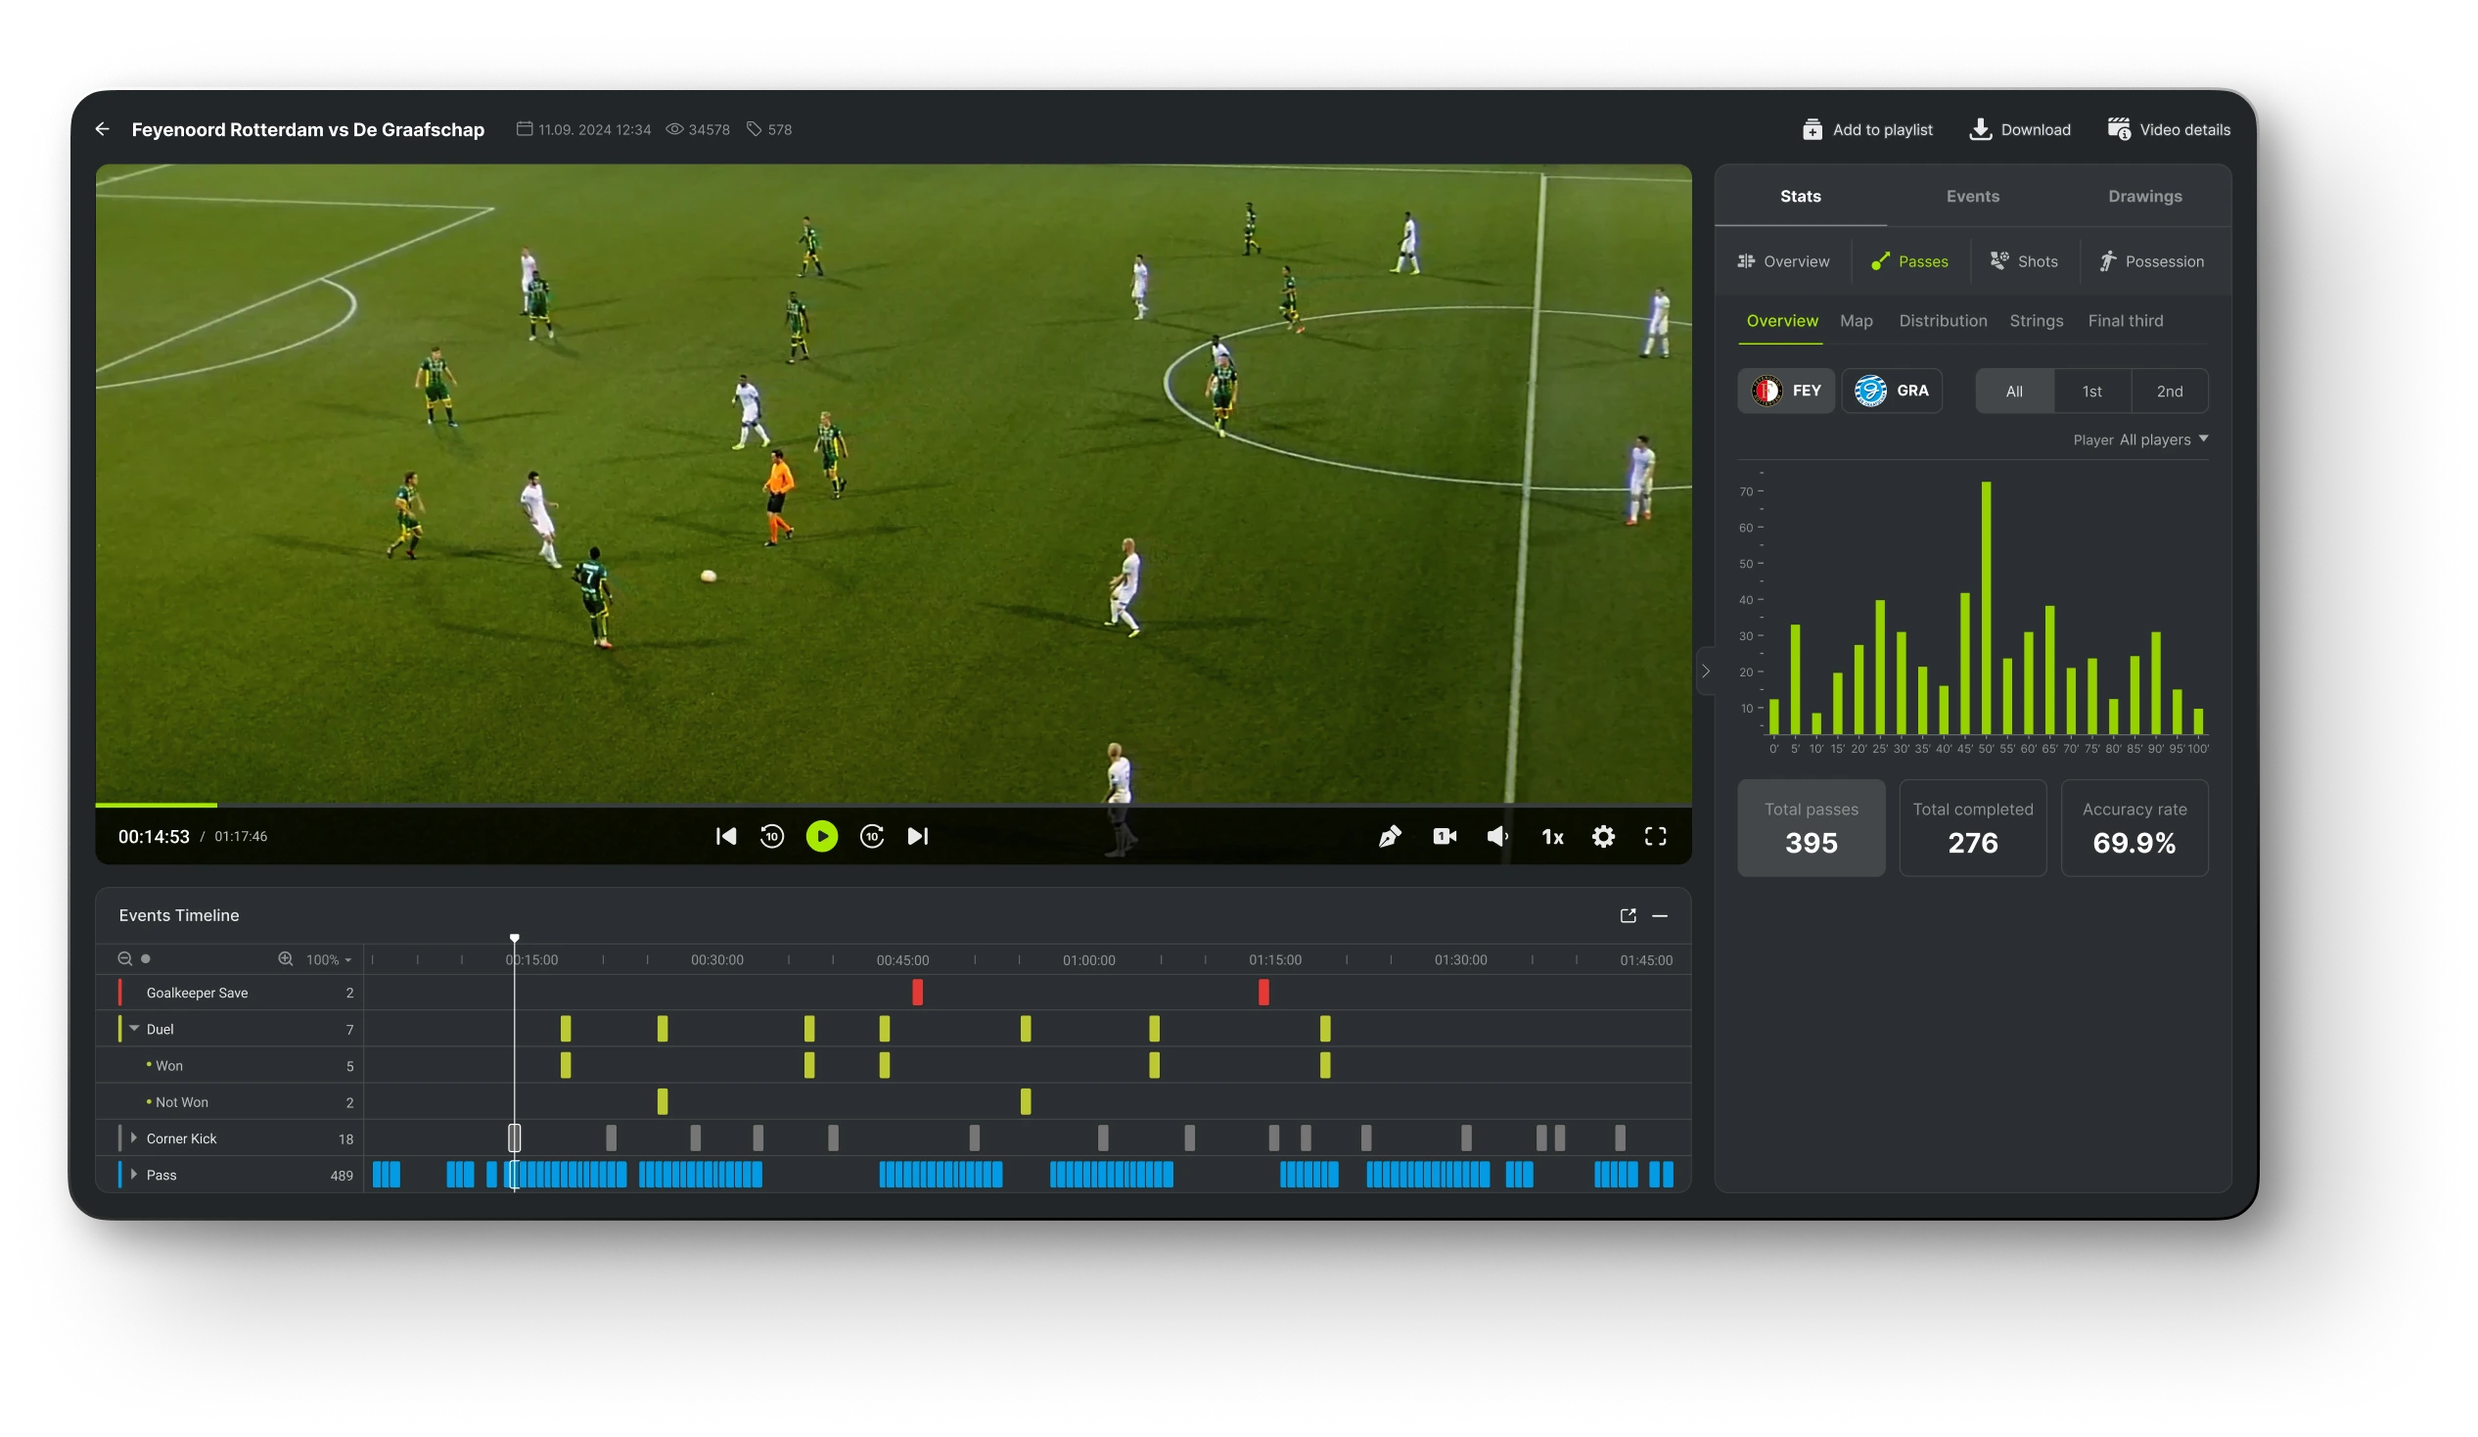The image size is (2478, 1437).
Task: Click Add to playlist button
Action: [1866, 130]
